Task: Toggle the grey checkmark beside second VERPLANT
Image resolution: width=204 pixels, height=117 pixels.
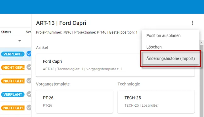Action: pos(29,94)
